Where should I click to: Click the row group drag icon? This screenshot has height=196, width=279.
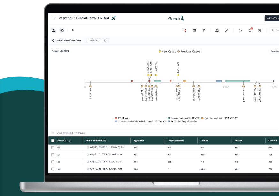53,133
